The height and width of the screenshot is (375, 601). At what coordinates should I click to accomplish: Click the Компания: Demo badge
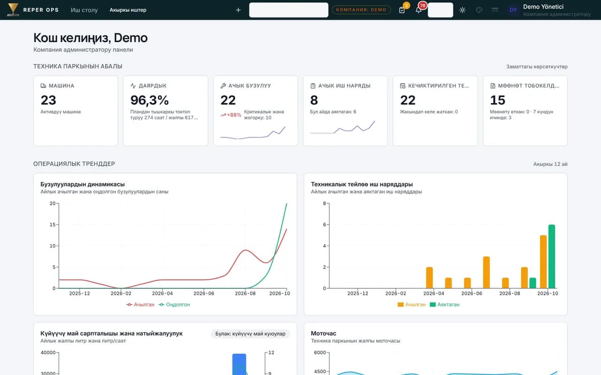[x=361, y=10]
